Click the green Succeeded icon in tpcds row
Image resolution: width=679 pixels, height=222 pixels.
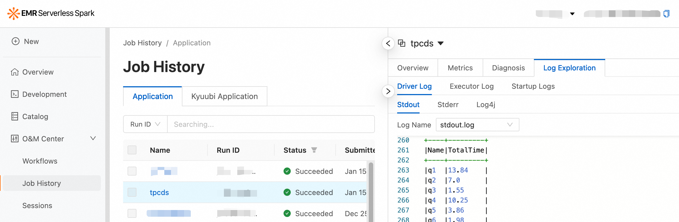click(287, 192)
